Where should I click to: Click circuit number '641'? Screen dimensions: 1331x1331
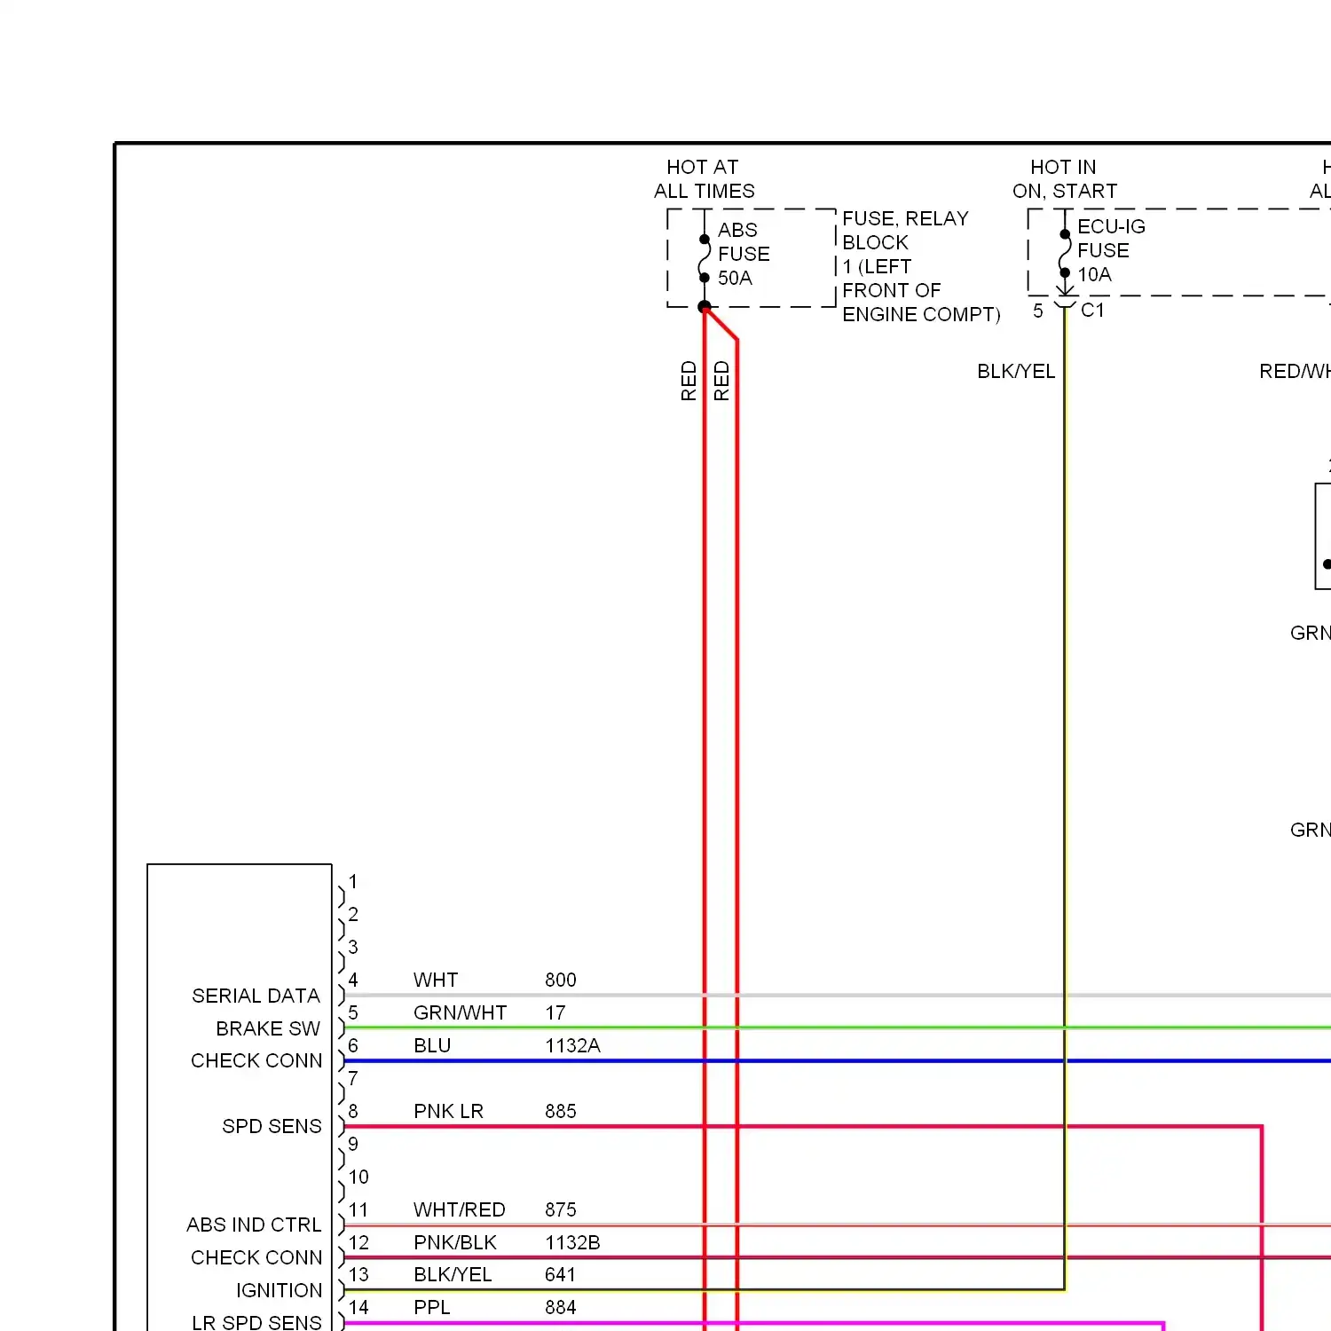[560, 1274]
